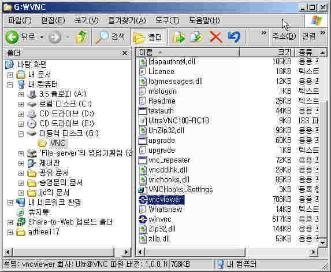The width and height of the screenshot is (331, 272).
Task: Select Licence text file icon
Action: coord(143,72)
